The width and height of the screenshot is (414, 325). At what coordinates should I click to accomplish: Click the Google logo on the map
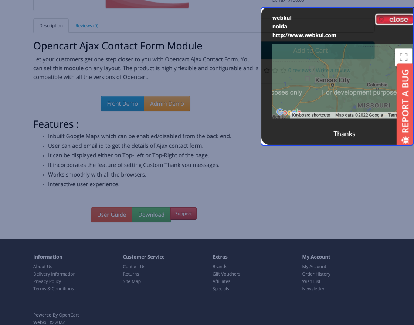pyautogui.click(x=289, y=112)
